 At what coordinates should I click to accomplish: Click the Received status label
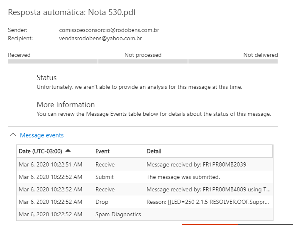19,55
